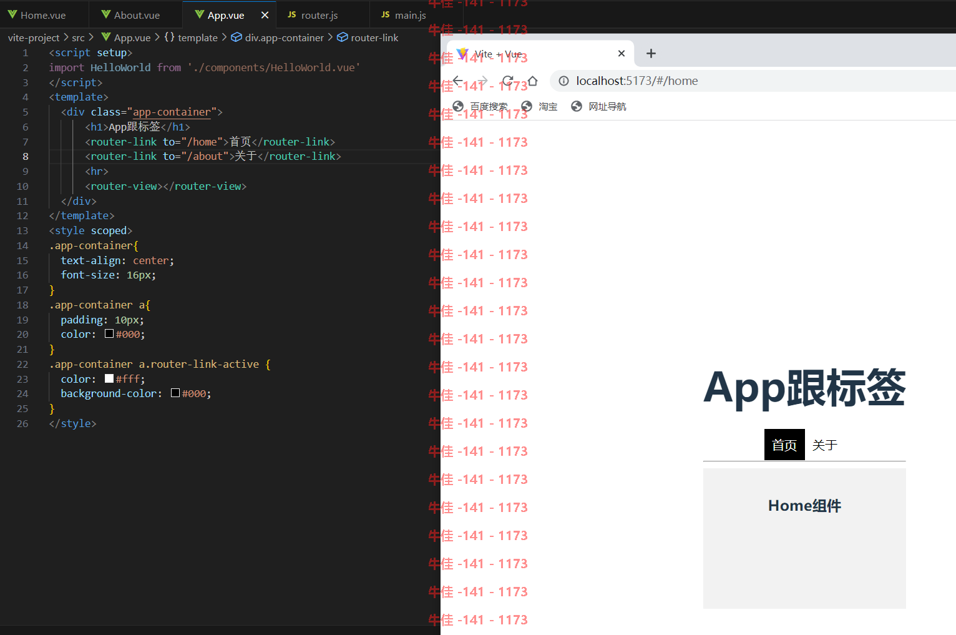Screen dimensions: 956x635
Task: Click the text-align: center declaration
Action: point(117,260)
